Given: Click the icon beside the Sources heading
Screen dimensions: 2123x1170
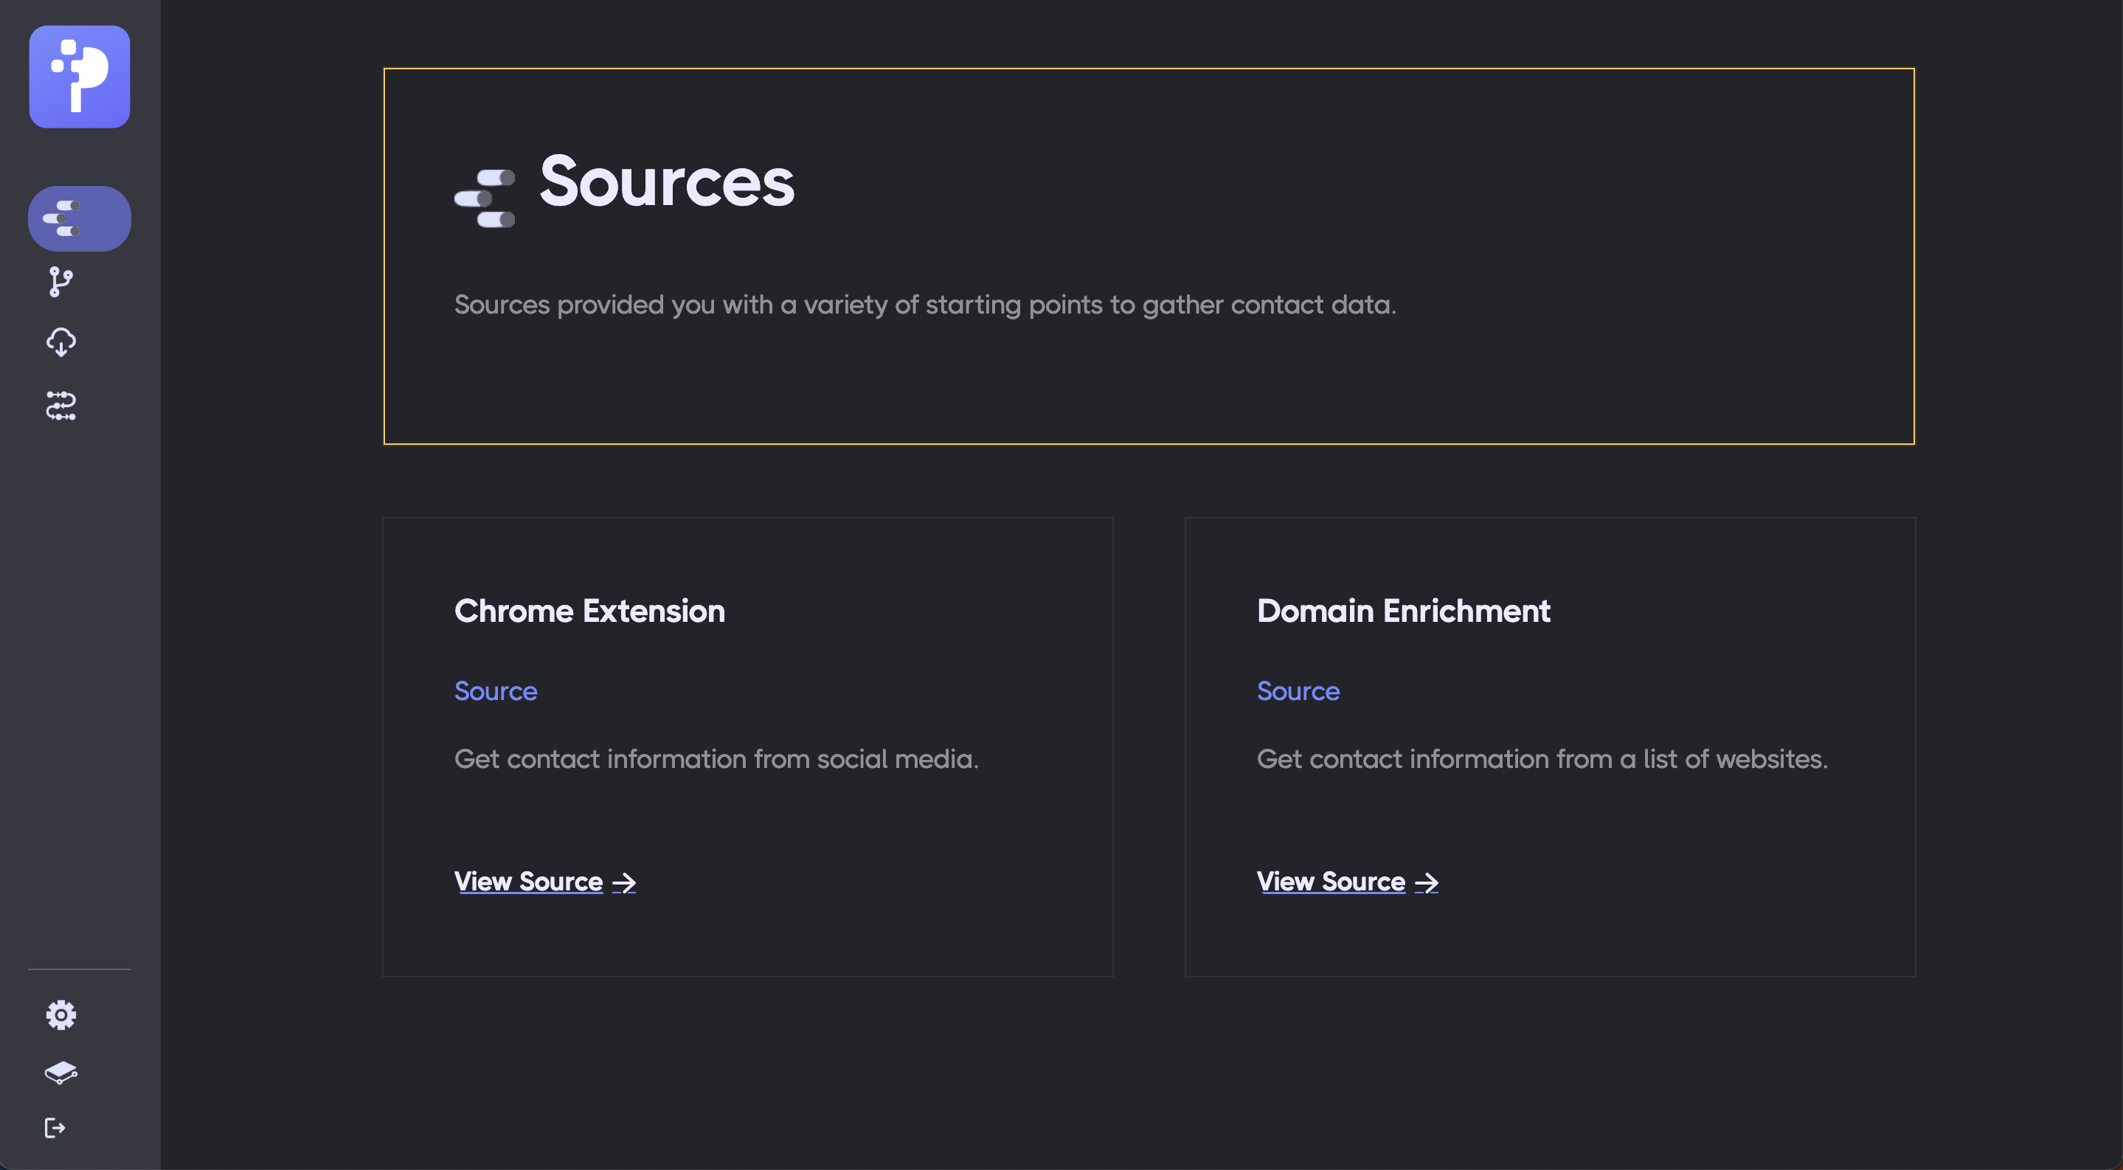Looking at the screenshot, I should pos(485,198).
